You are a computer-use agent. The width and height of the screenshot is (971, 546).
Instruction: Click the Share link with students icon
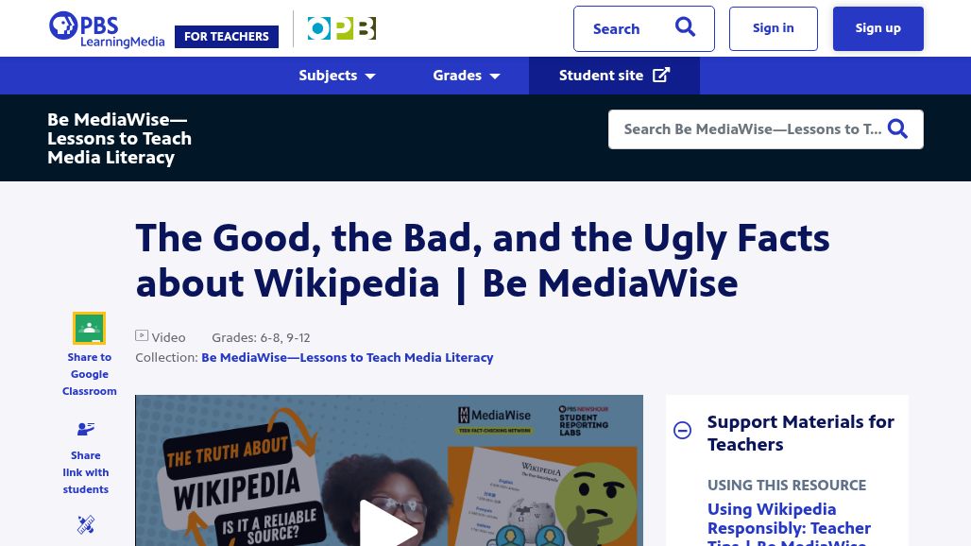click(85, 429)
